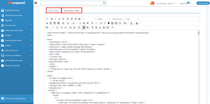Switch to Subir archivo HTML tab
Image resolution: width=210 pixels, height=104 pixels.
pos(72,11)
